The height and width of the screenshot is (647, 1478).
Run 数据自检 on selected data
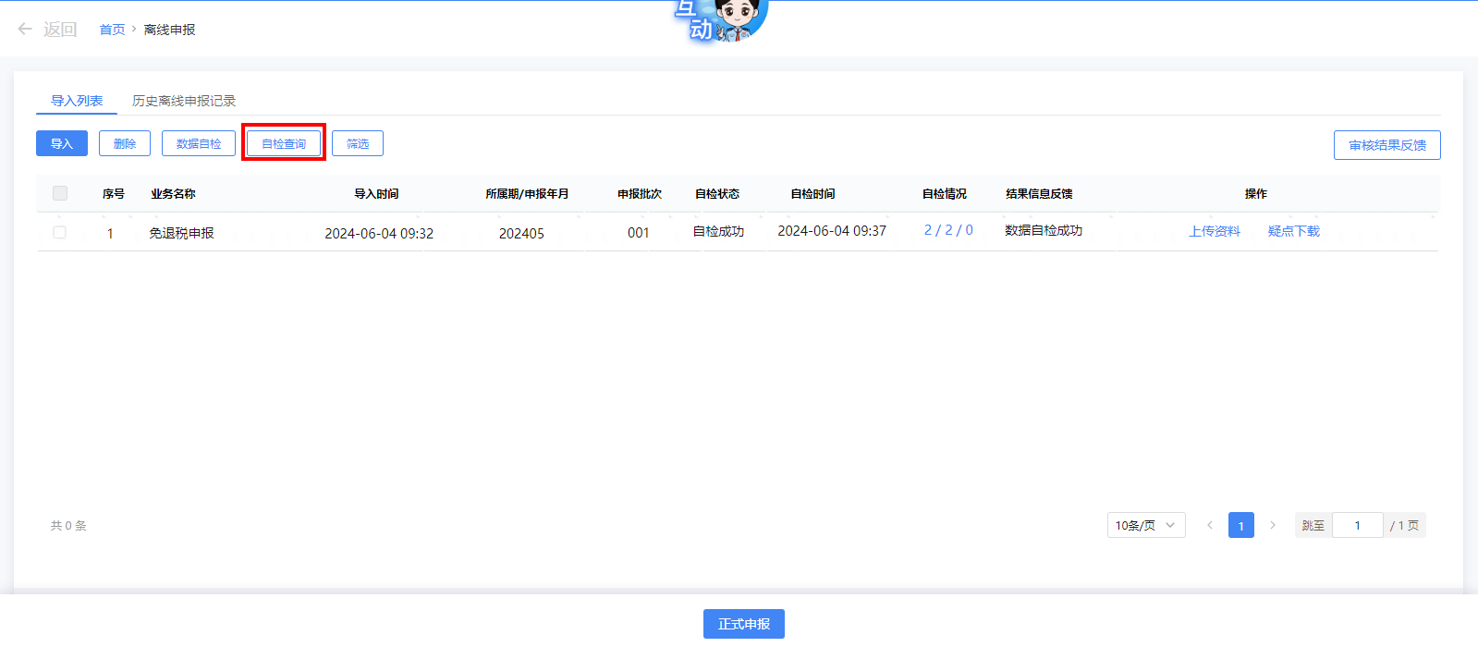coord(199,143)
